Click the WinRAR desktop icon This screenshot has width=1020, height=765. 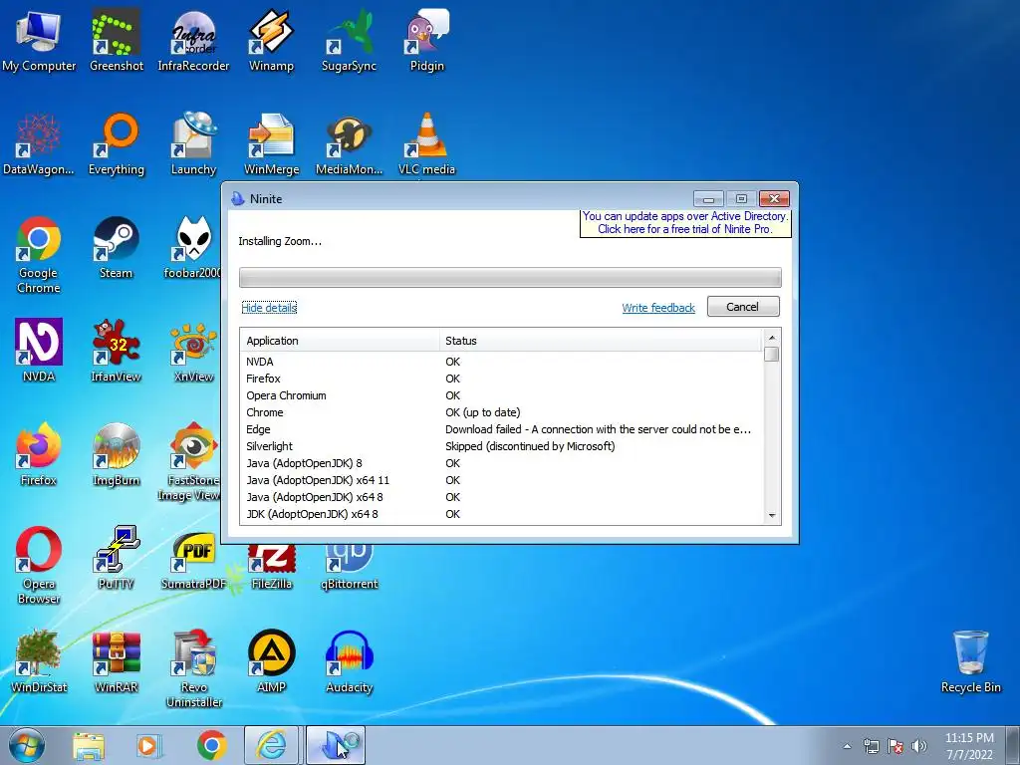click(x=116, y=661)
